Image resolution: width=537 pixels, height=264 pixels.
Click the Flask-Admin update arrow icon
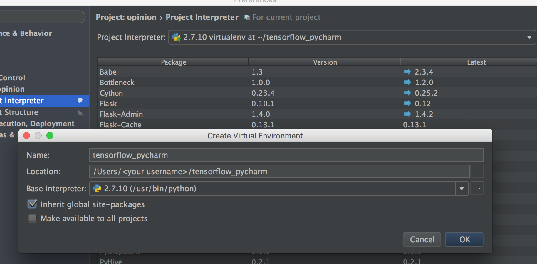point(407,114)
